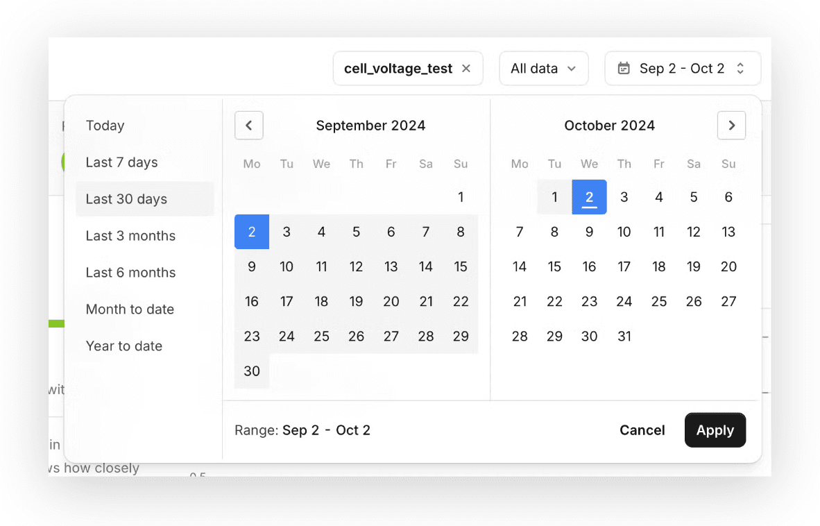Click the Sep 2 - Oct 2 stepper arrows
Screen dimensions: 820x526
pos(740,68)
